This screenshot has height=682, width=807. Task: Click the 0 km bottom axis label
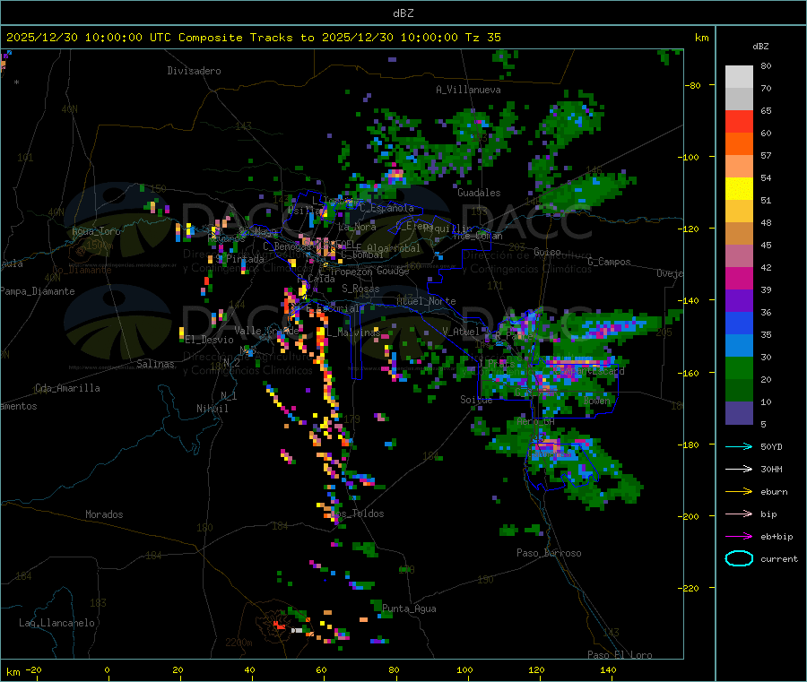107,669
